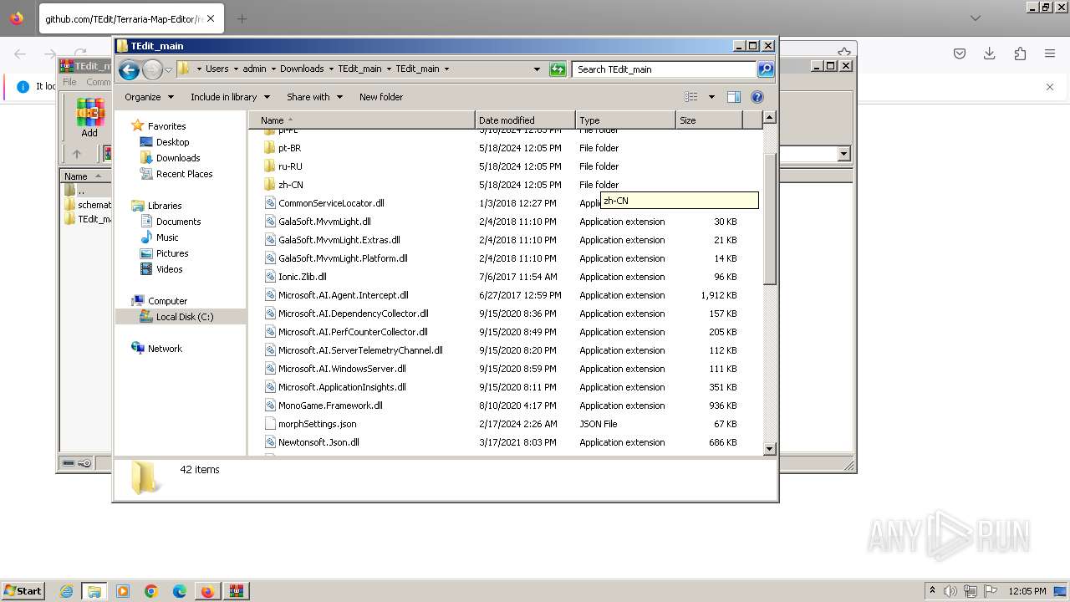Open a new Firefox tab
The image size is (1070, 602).
point(242,18)
